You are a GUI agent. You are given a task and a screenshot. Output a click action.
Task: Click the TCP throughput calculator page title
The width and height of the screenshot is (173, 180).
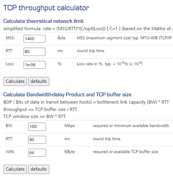click(x=46, y=8)
